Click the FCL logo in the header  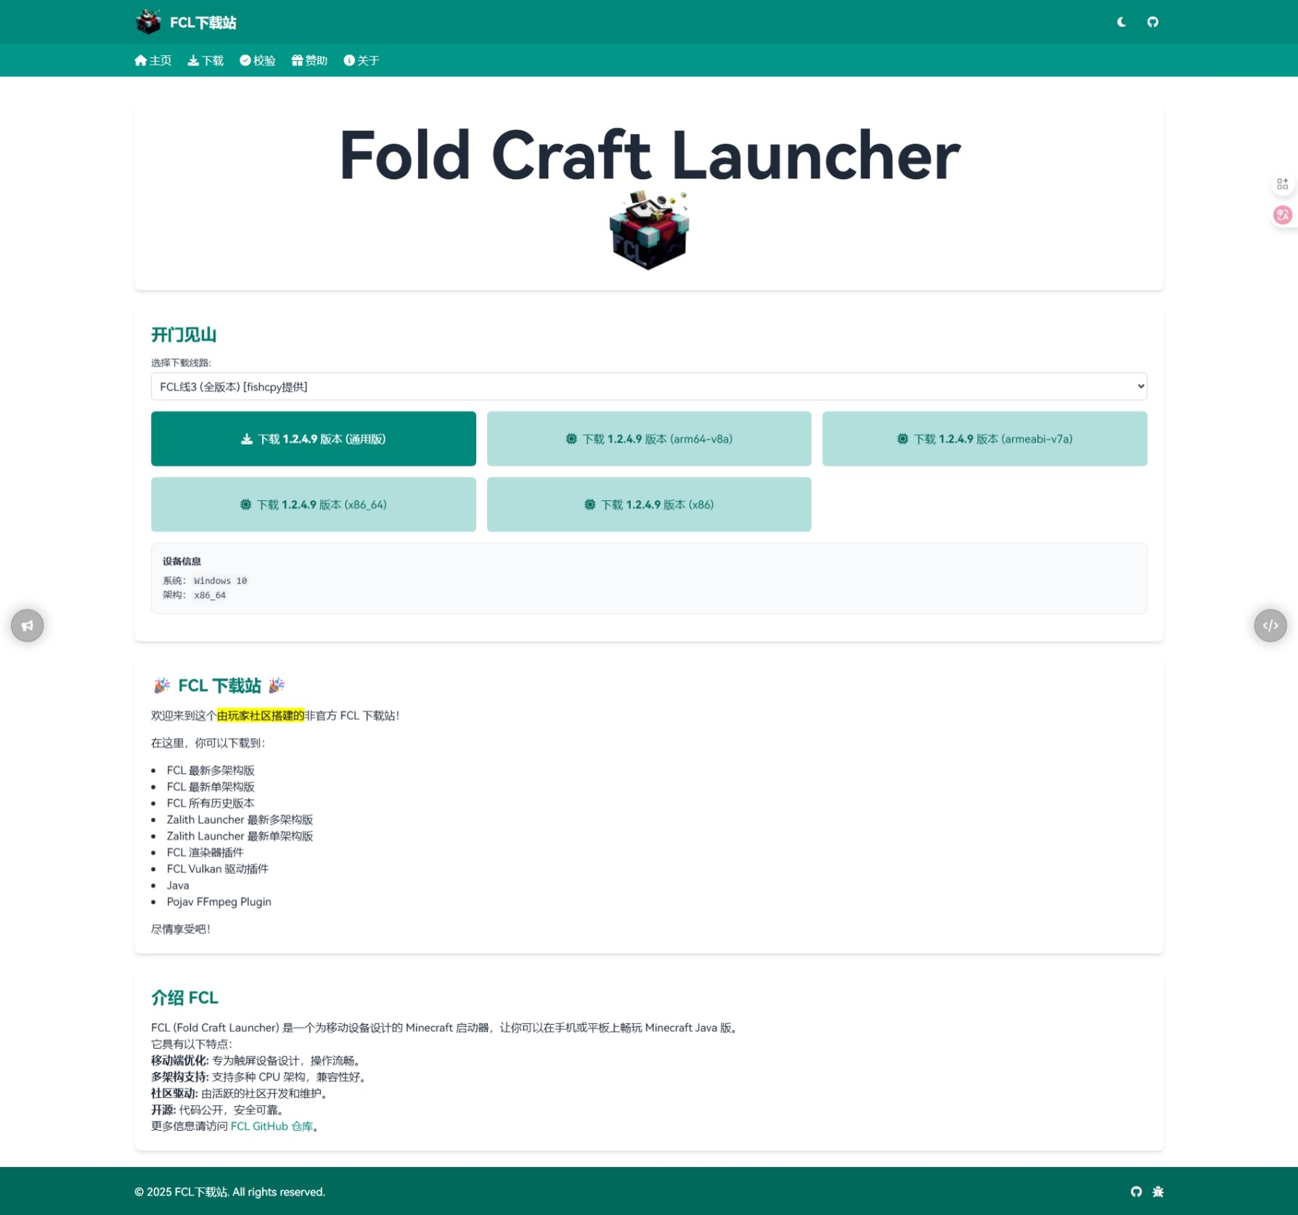tap(149, 22)
